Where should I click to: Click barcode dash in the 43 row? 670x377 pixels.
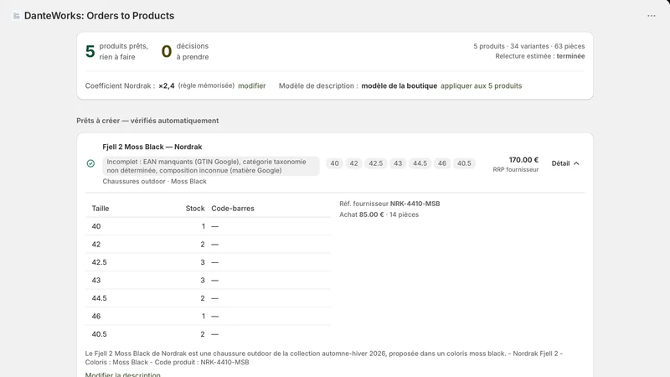[215, 281]
